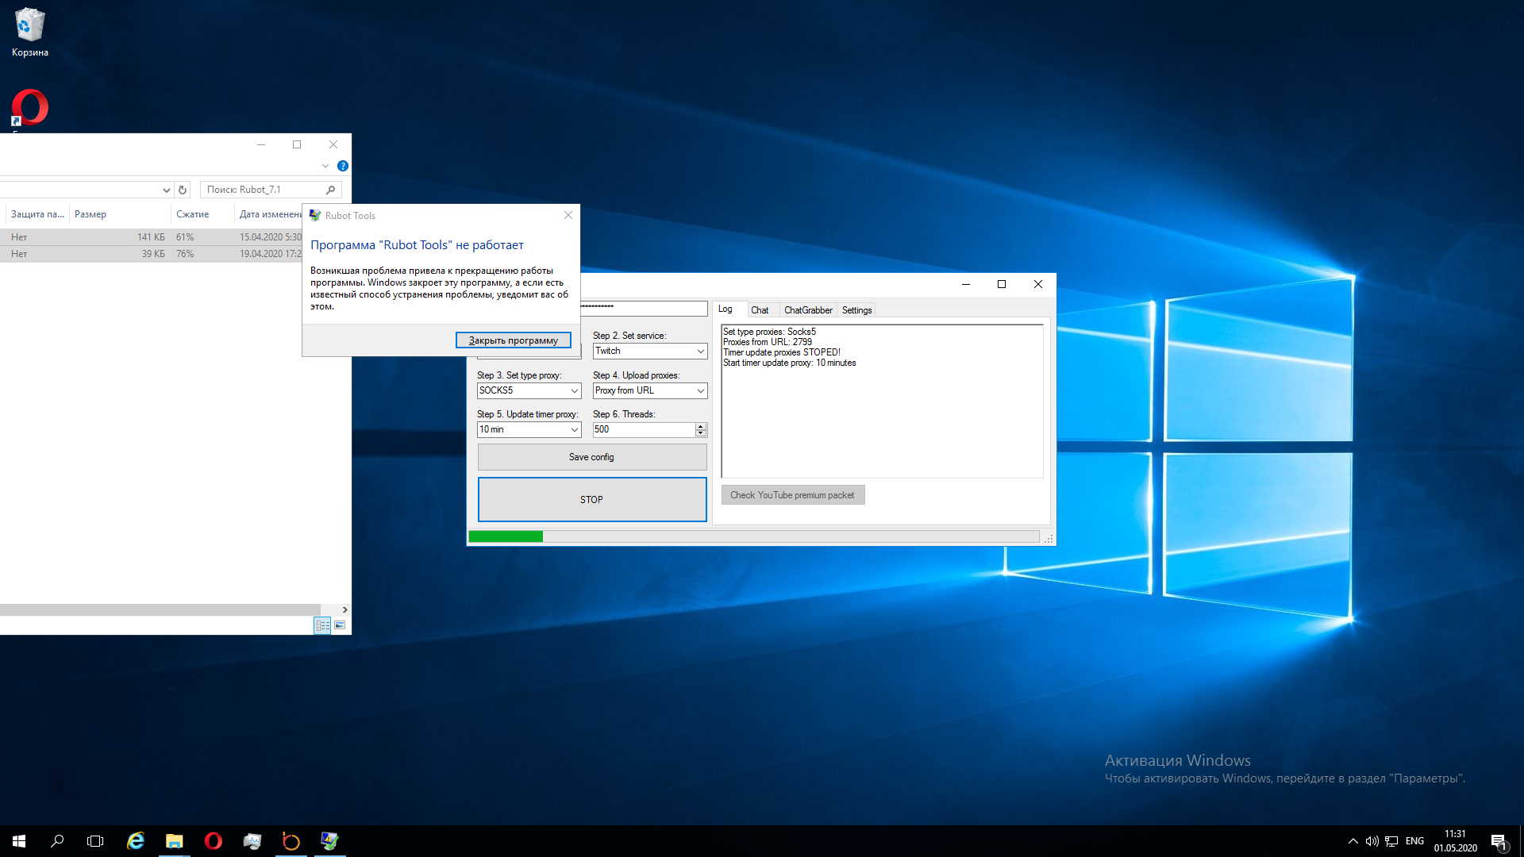Click the Save config button
The height and width of the screenshot is (857, 1524).
591,457
